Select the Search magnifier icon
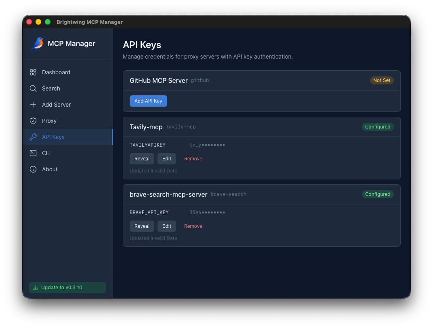 pyautogui.click(x=33, y=88)
